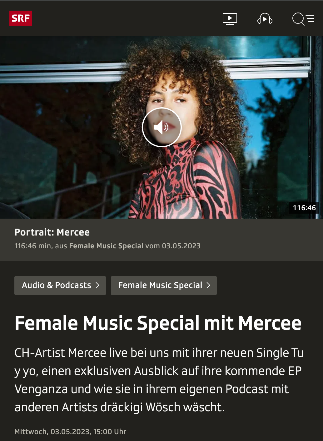Click the description paragraph about CH-Artist Mercee
Image resolution: width=323 pixels, height=441 pixels.
159,380
